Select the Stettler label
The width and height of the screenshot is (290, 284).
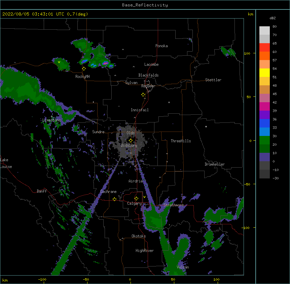coord(213,80)
